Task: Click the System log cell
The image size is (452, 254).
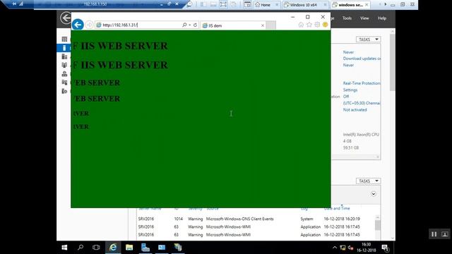Action: [307, 219]
